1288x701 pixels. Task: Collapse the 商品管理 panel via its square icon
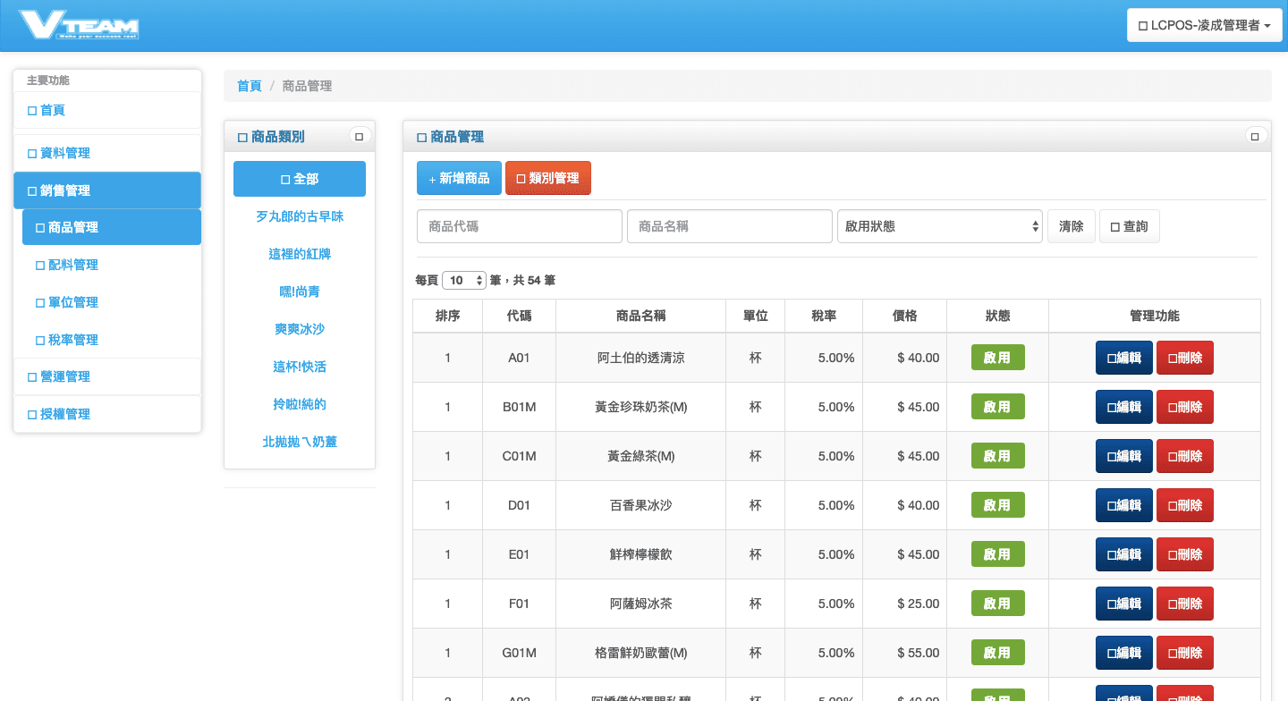[1255, 135]
